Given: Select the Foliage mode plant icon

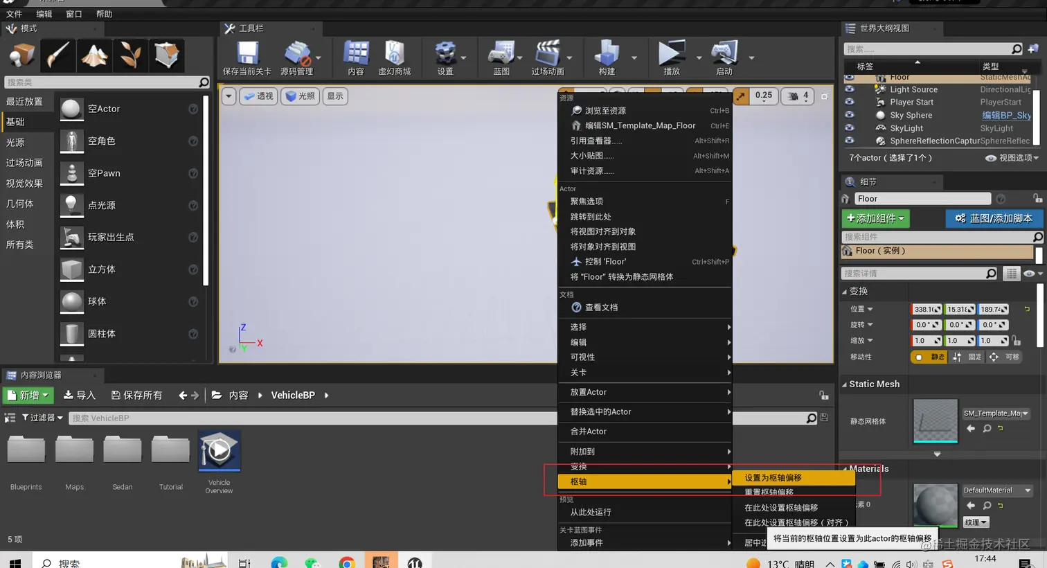Looking at the screenshot, I should pos(130,55).
